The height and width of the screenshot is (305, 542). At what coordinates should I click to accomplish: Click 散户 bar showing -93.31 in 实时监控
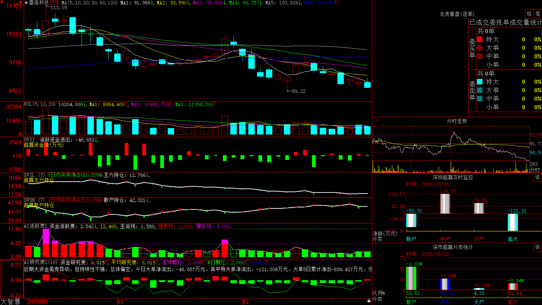tap(411, 220)
